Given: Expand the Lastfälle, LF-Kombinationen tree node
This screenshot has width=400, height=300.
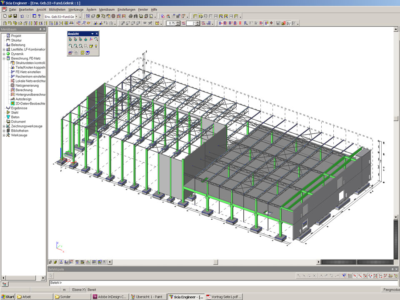Looking at the screenshot, I should click(4, 49).
